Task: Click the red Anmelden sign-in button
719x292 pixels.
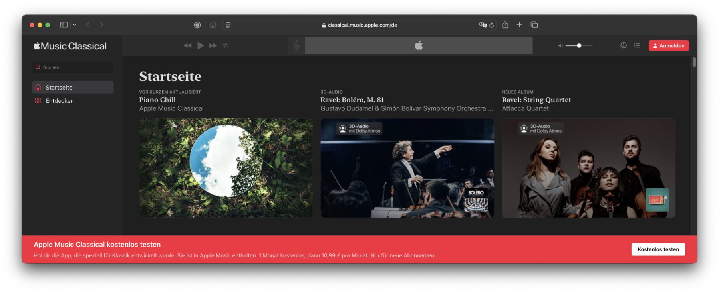Action: [669, 45]
